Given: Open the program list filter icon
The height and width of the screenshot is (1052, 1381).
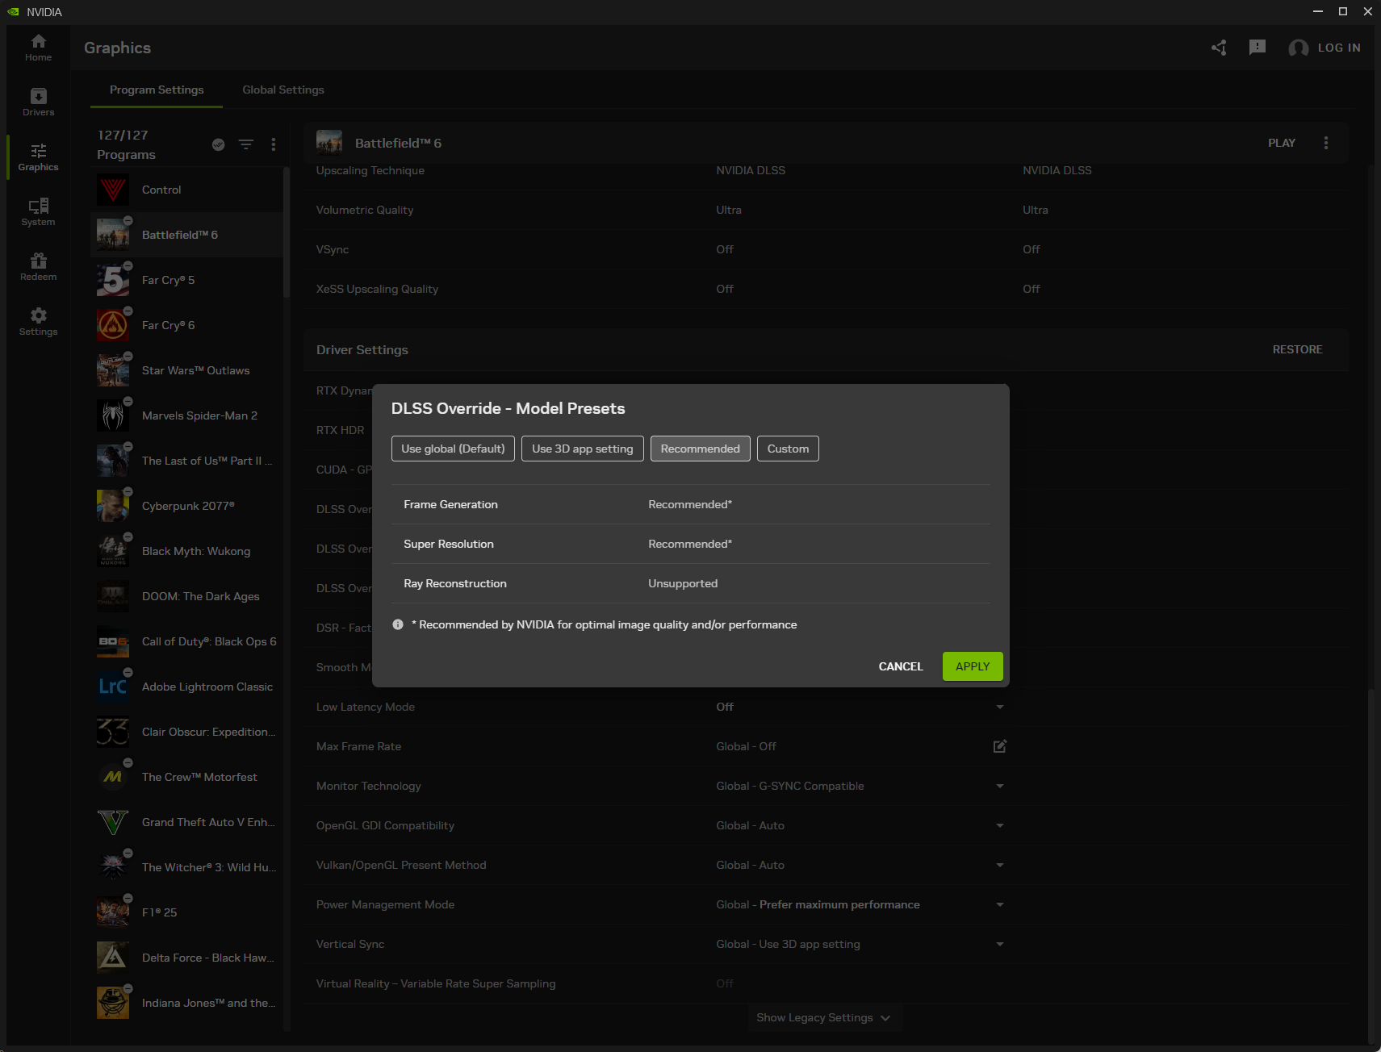Looking at the screenshot, I should 246,144.
